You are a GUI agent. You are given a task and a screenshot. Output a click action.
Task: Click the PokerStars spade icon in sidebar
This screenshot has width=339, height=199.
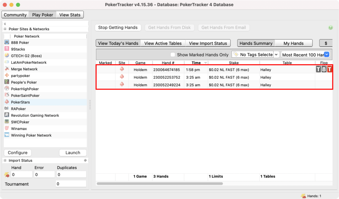(x=7, y=102)
